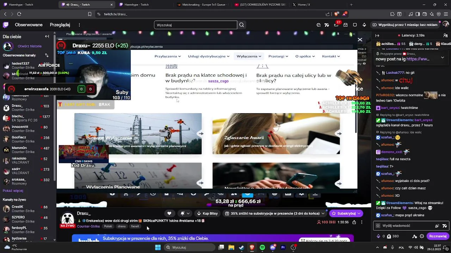
Task: Open the Brave Wallet icon
Action: [x=425, y=14]
